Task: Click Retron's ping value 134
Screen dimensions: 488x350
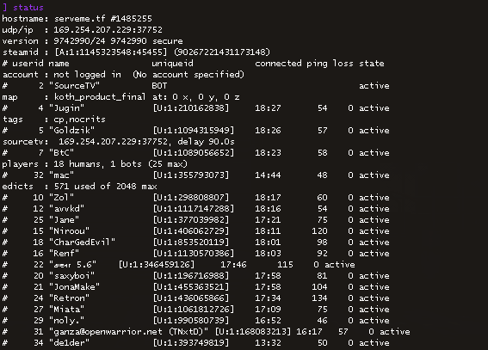Action: [319, 298]
